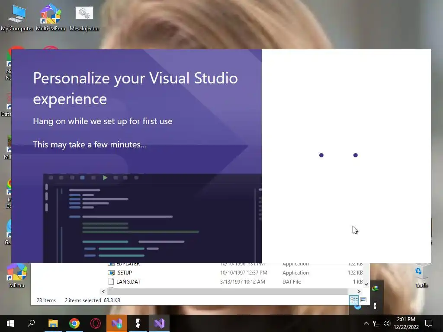Screen dimensions: 443x332
Task: Click the ISETUP application file icon
Action: [111, 273]
